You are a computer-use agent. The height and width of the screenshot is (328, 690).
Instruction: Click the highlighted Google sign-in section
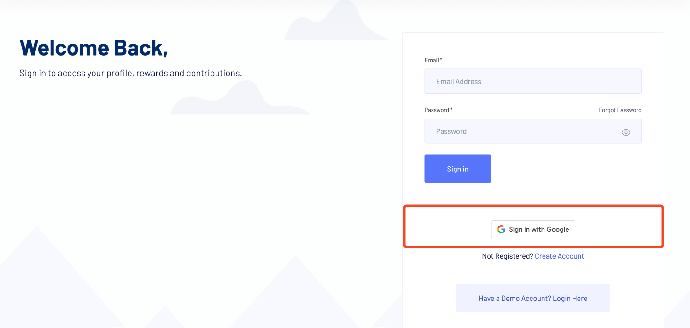[x=533, y=226]
